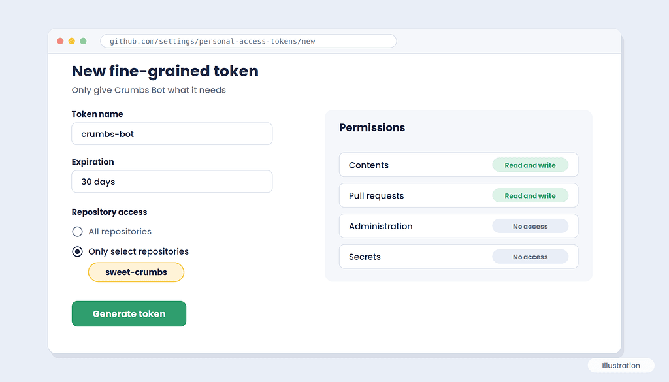Open Contents Read and write permission dropdown
The image size is (669, 382).
coord(530,165)
